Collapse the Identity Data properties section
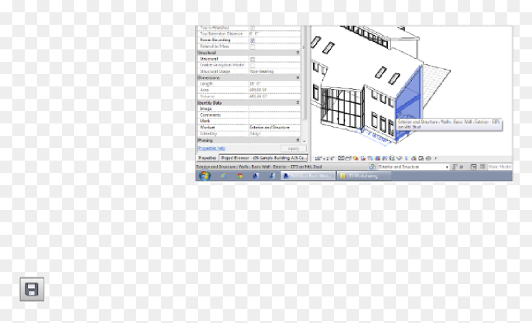This screenshot has width=532, height=323. tap(298, 103)
